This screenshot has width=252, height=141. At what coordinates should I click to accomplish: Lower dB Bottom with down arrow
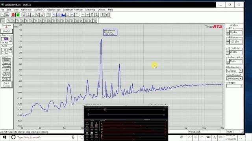(228, 43)
